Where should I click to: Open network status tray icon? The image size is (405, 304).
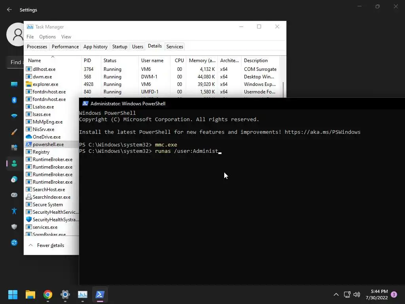pos(347,294)
